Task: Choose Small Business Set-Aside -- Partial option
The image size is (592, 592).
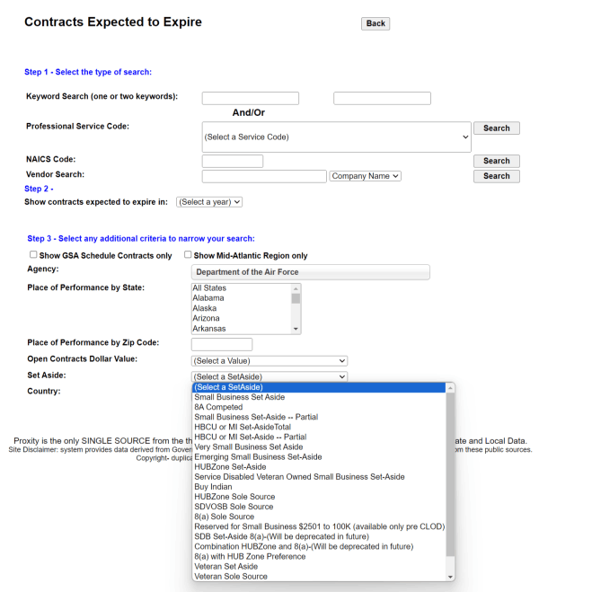Action: [319, 417]
